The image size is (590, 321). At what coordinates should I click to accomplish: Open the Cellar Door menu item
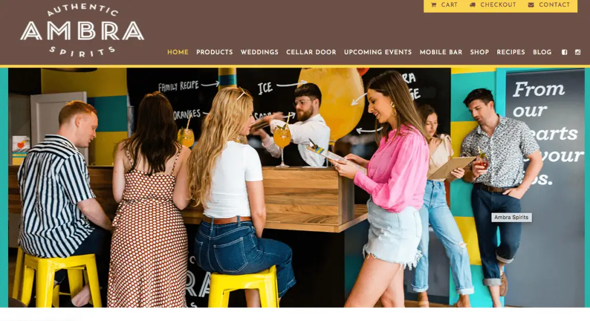click(x=311, y=52)
